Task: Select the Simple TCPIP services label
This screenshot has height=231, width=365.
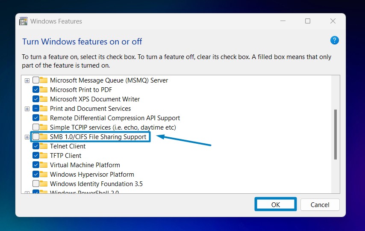Action: (x=113, y=127)
